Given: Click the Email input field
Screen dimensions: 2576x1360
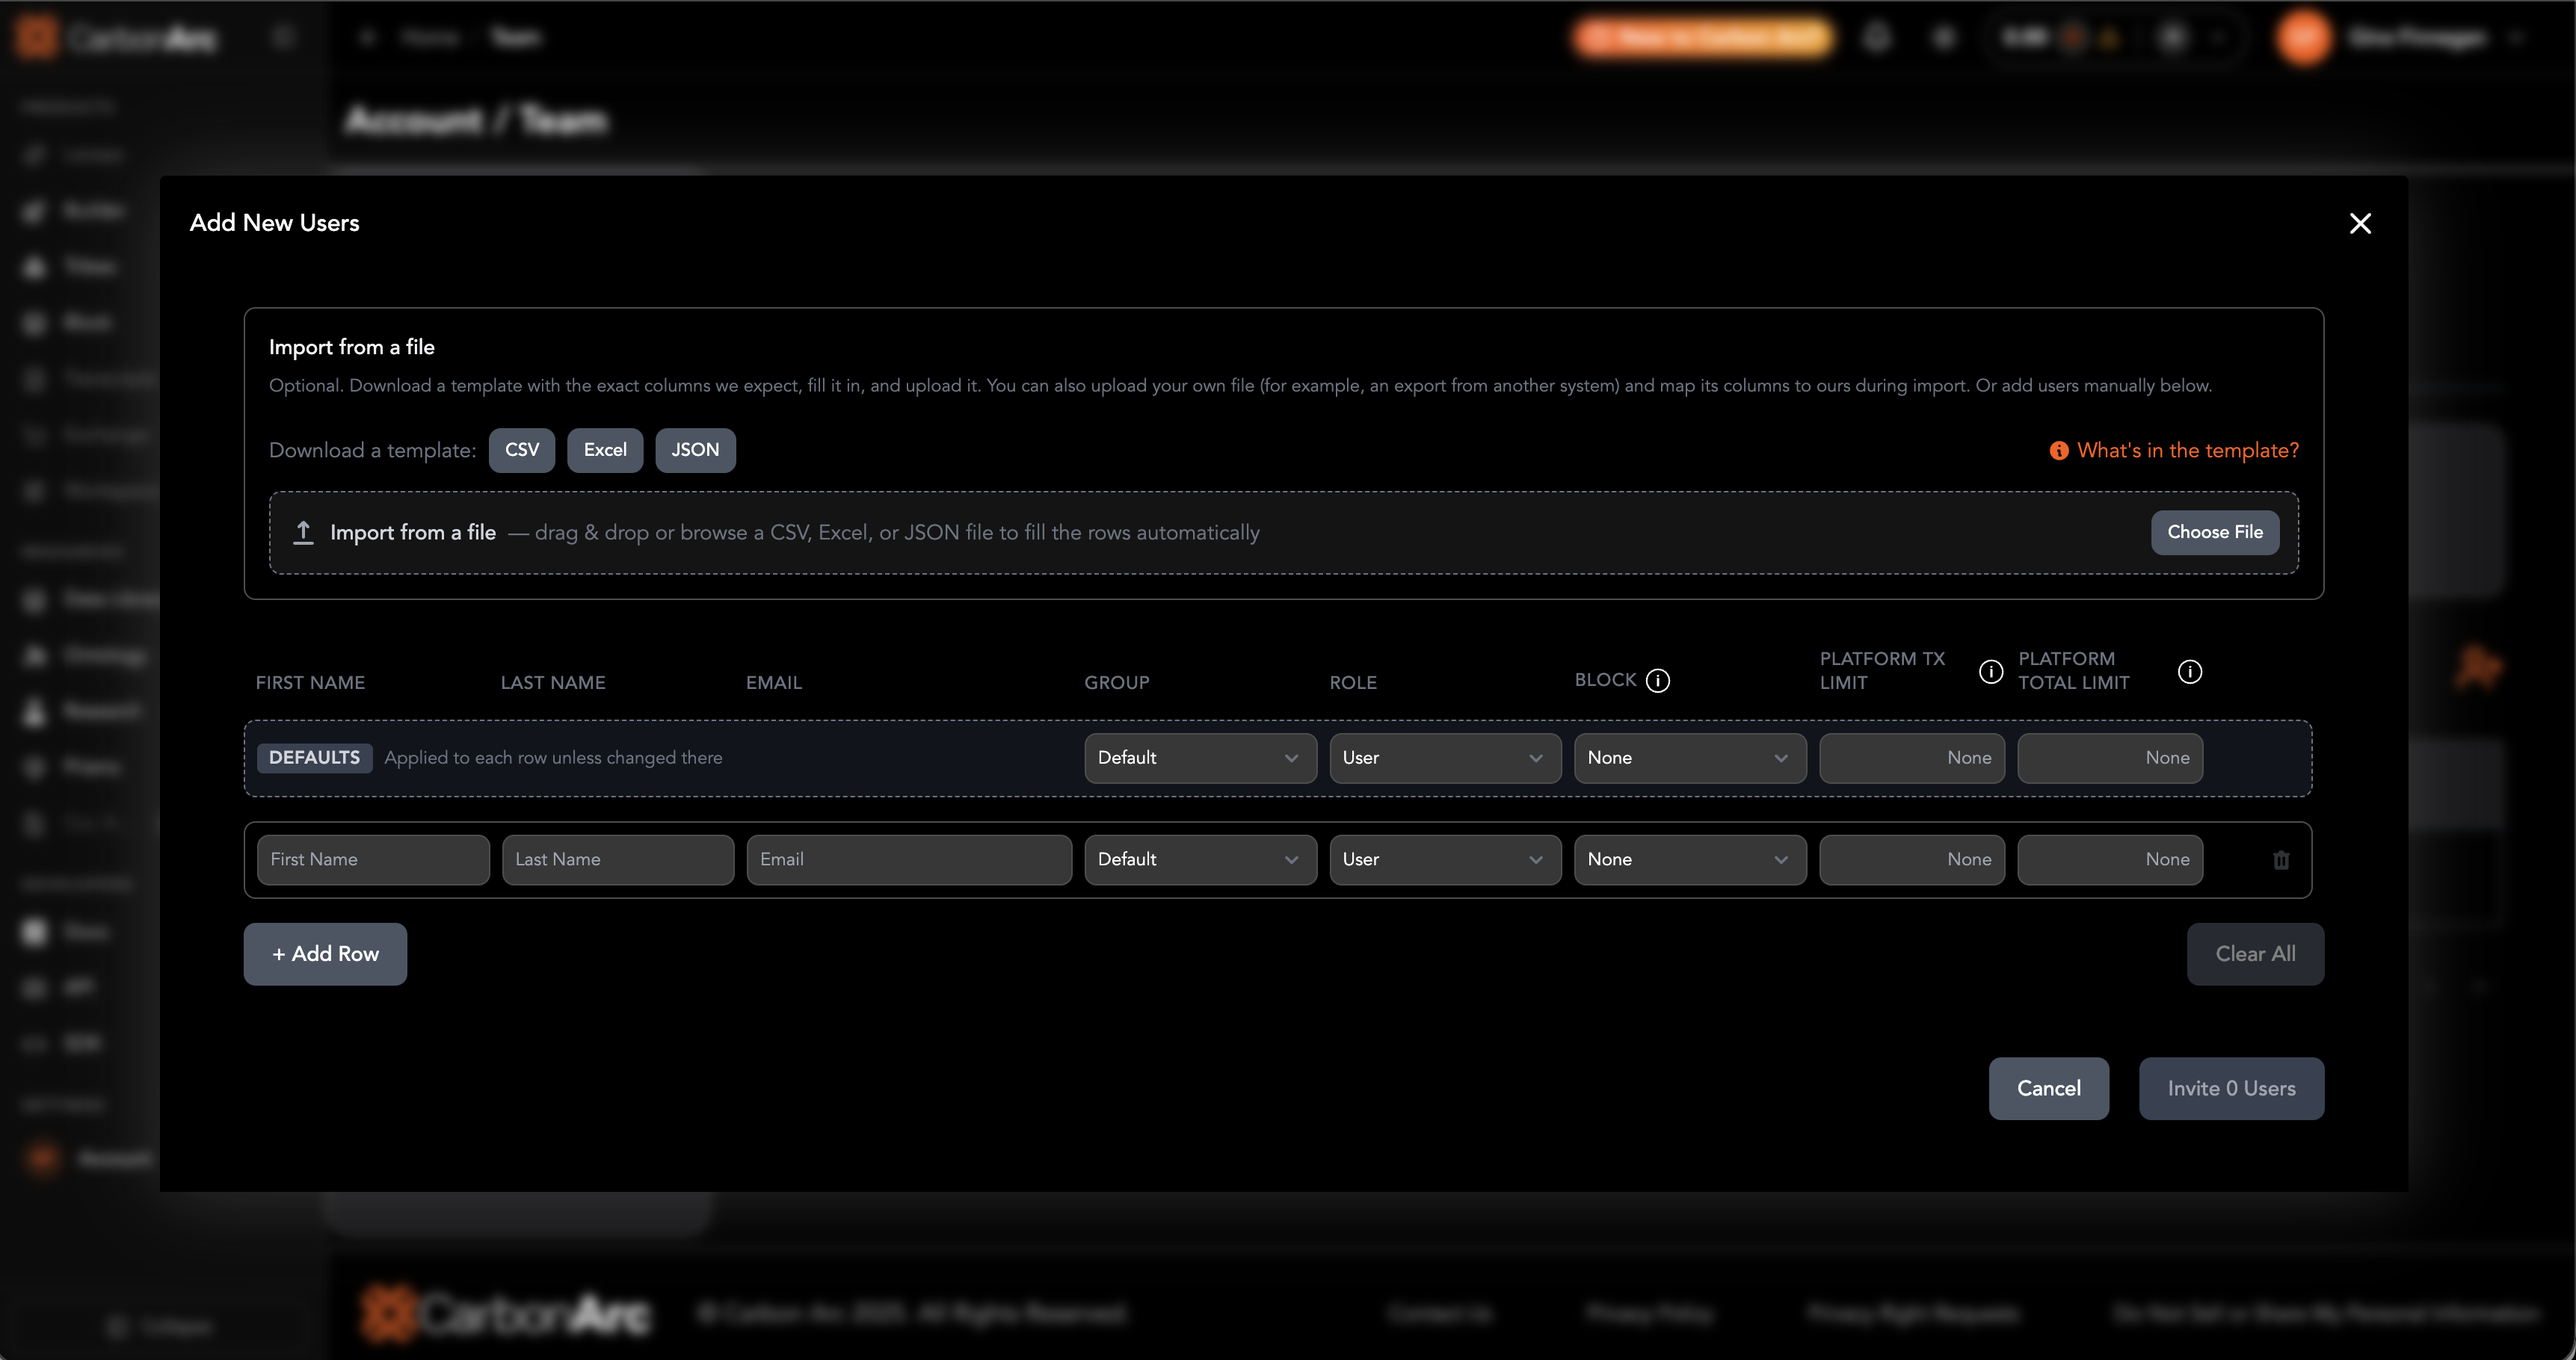Looking at the screenshot, I should [x=909, y=860].
